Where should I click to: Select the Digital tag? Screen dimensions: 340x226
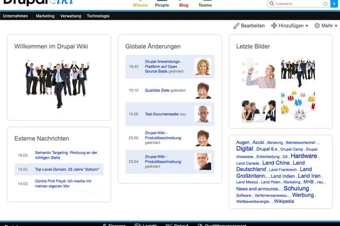pyautogui.click(x=245, y=149)
